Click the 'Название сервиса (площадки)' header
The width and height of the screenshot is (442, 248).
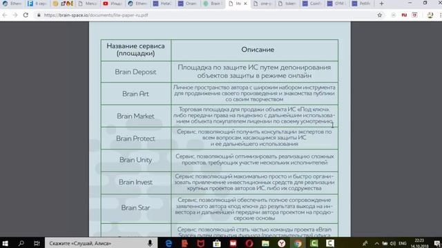[136, 50]
